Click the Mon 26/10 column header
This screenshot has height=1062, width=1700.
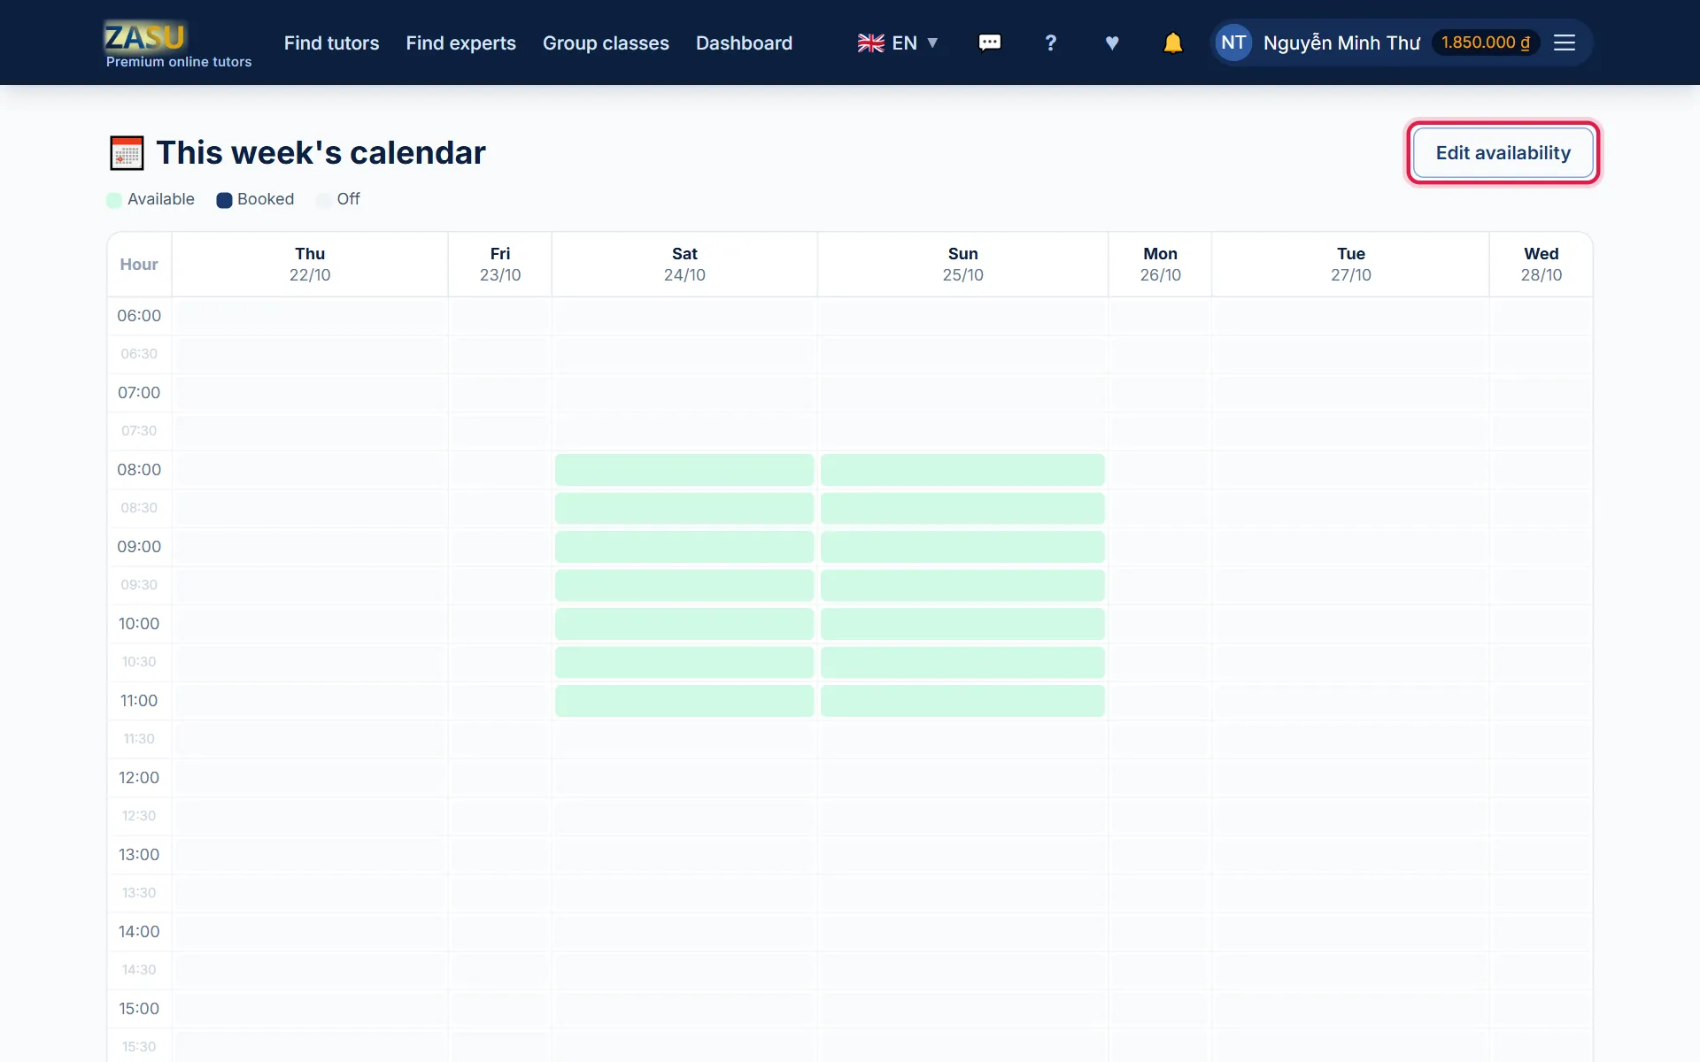(x=1160, y=264)
